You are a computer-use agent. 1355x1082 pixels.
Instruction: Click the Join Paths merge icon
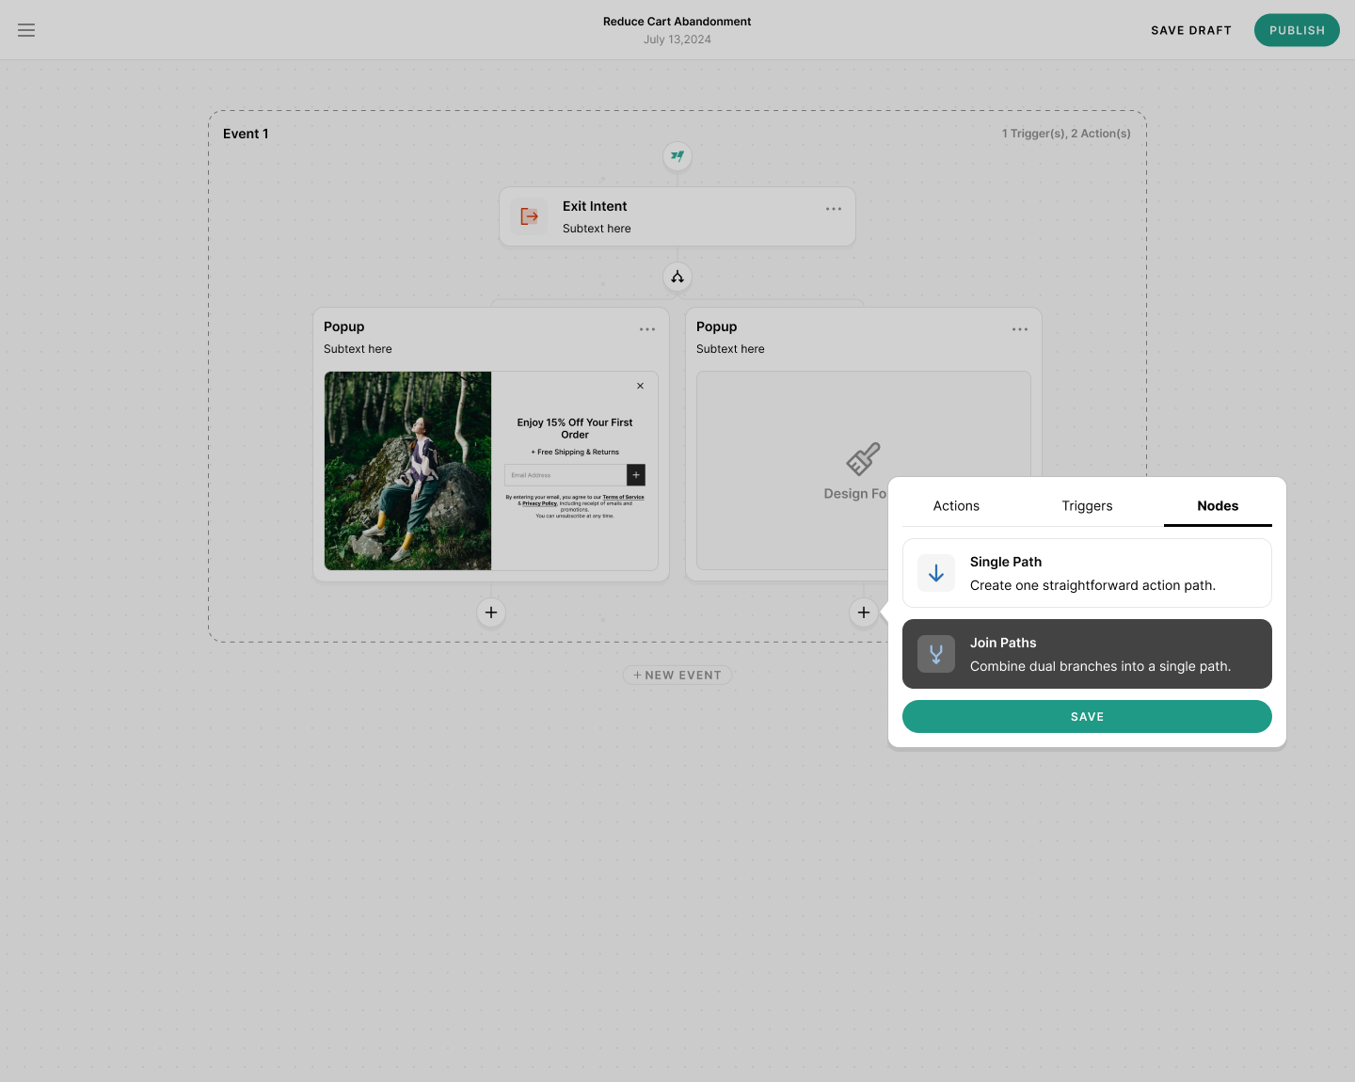pyautogui.click(x=936, y=654)
